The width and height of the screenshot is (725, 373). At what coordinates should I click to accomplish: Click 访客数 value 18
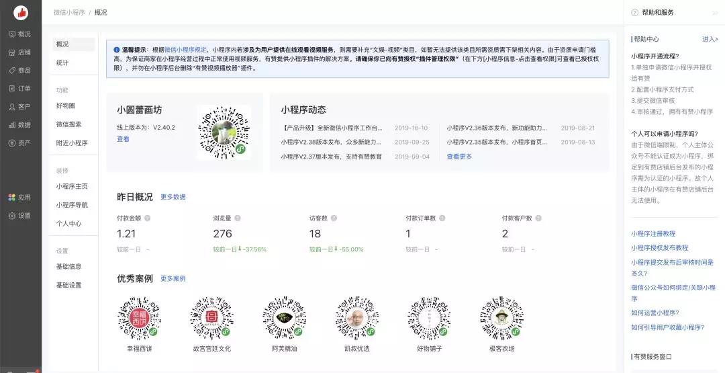pos(315,234)
